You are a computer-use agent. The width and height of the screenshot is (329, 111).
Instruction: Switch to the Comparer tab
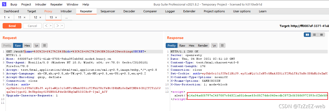tap(150, 11)
